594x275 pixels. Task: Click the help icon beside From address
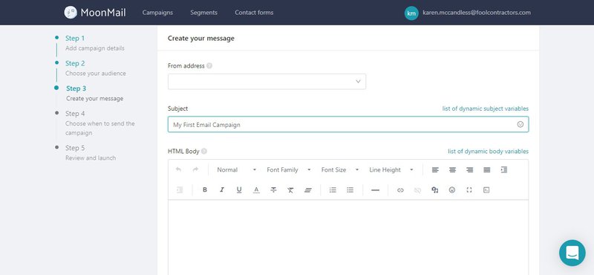coord(209,65)
